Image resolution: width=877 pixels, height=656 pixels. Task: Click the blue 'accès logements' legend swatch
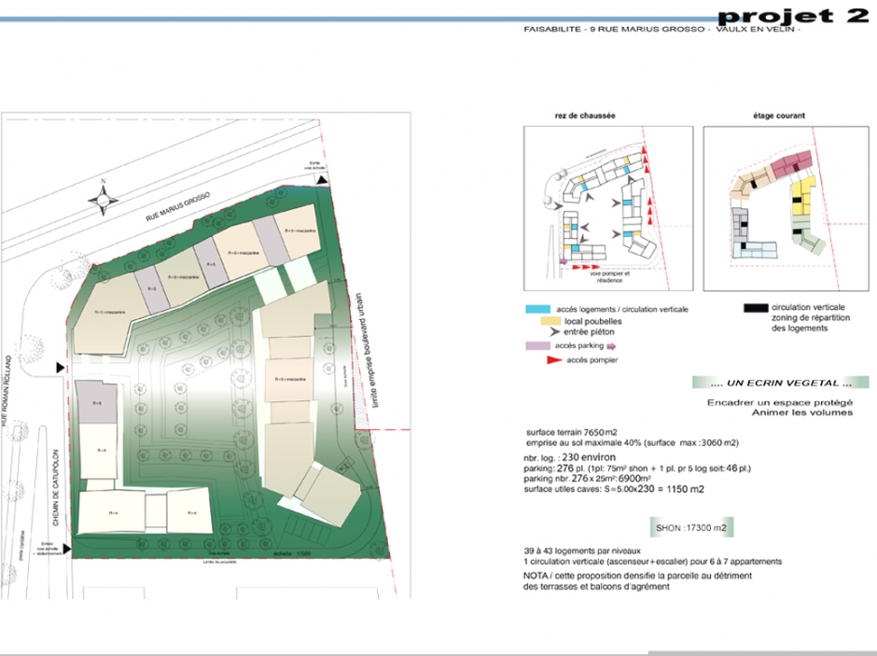(537, 308)
